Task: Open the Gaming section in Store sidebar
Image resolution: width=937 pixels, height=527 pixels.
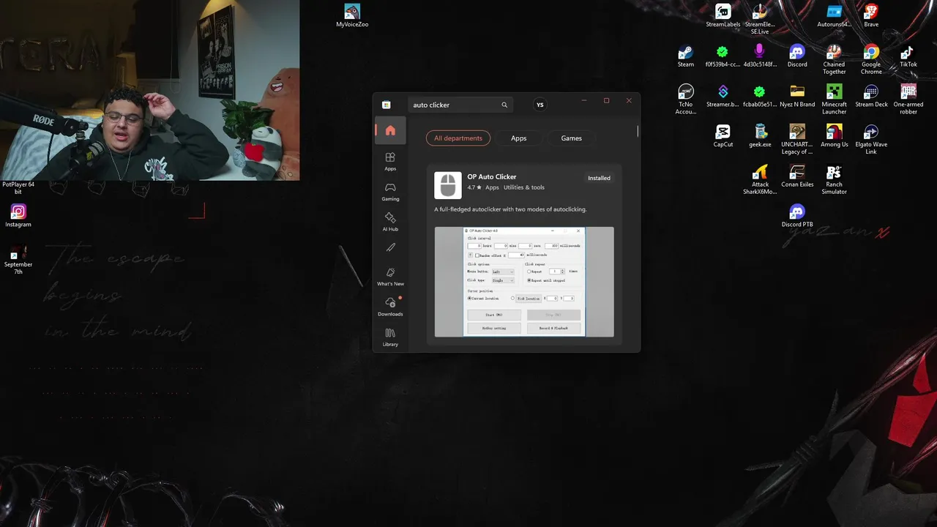Action: tap(390, 192)
